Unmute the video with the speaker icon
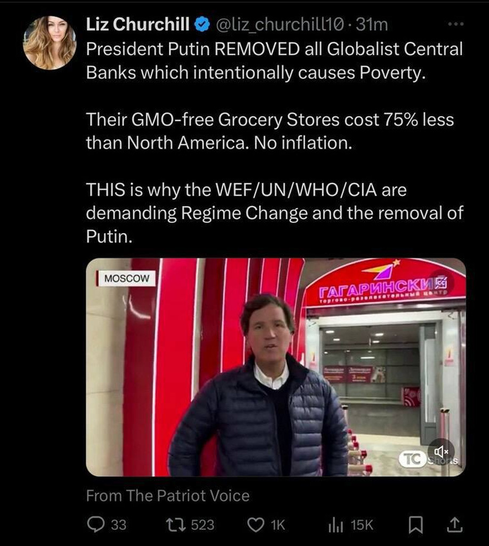The width and height of the screenshot is (489, 546). click(x=441, y=452)
